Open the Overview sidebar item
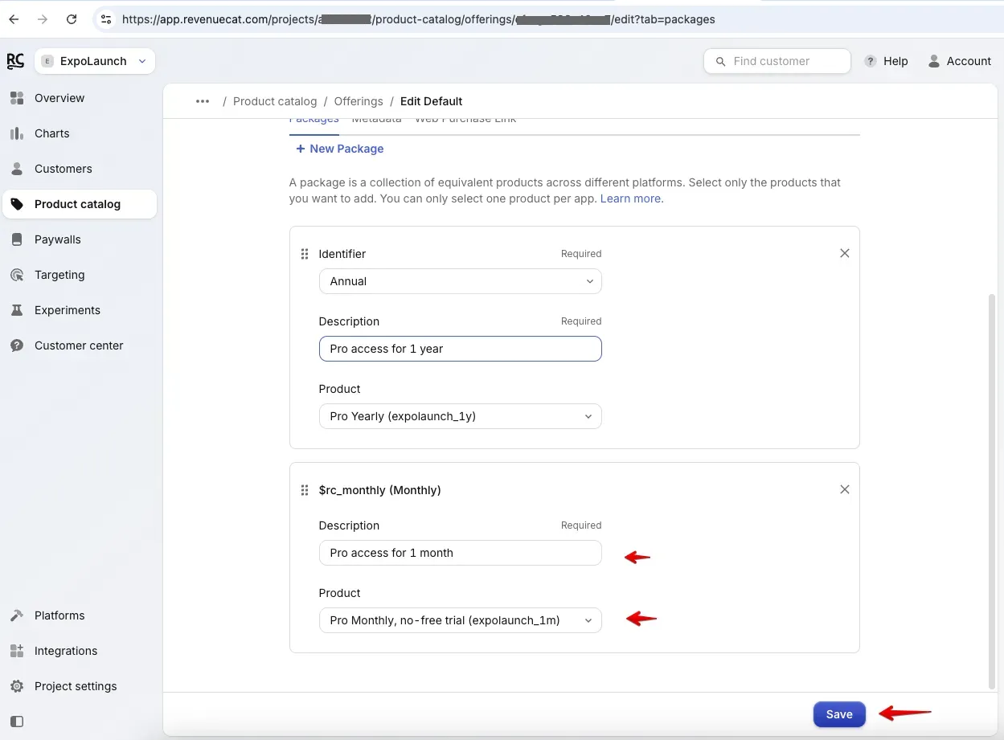This screenshot has height=740, width=1004. coord(80,98)
